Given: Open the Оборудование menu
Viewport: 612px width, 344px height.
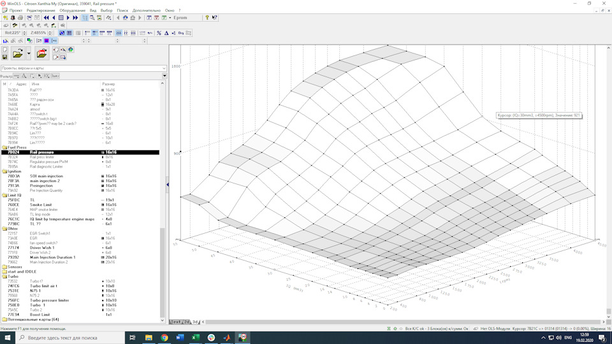Looking at the screenshot, I should point(72,11).
